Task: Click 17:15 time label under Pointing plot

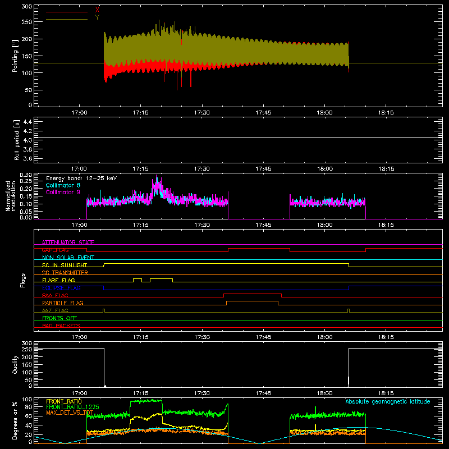Action: coord(141,113)
